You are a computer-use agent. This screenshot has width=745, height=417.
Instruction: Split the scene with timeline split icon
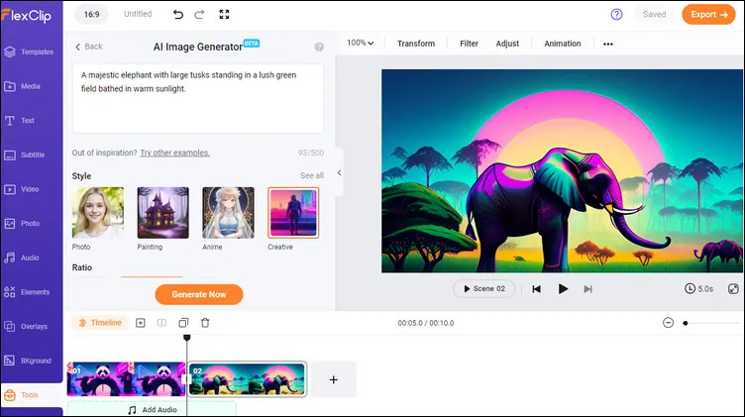161,323
